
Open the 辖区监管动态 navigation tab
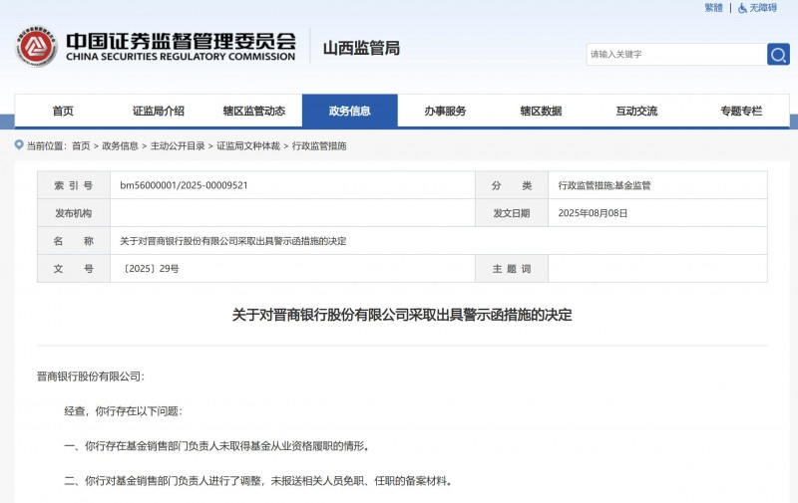254,111
